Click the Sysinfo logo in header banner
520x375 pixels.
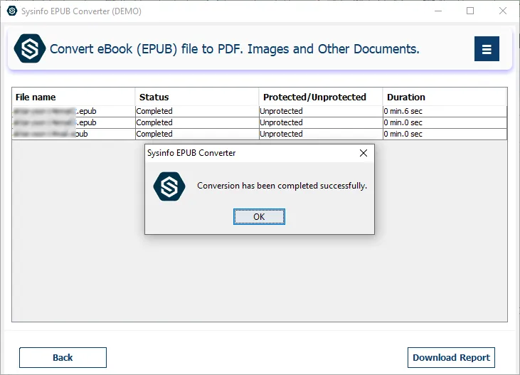pos(30,49)
